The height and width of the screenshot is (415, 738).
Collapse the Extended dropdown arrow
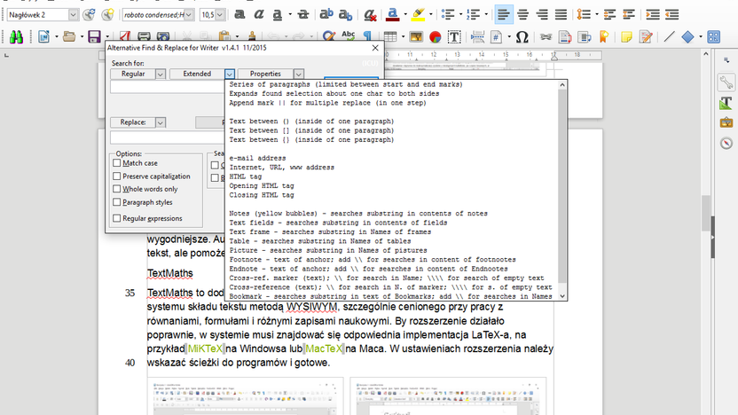coord(229,74)
